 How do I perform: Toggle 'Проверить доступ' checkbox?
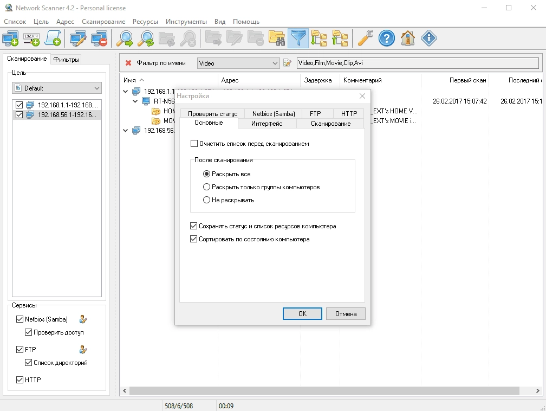coord(29,332)
